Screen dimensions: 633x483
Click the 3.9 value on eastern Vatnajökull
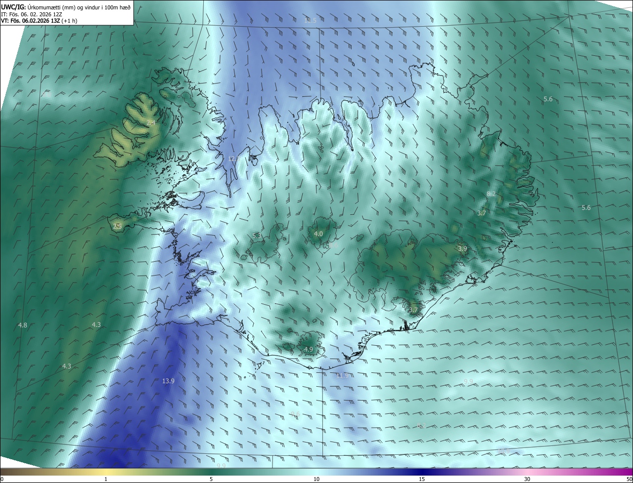[462, 249]
